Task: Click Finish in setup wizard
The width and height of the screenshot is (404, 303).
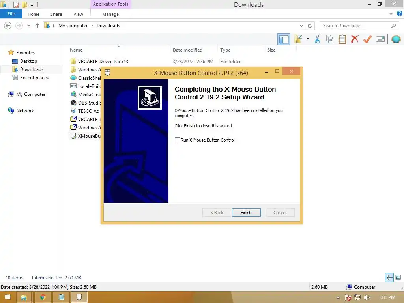Action: point(246,213)
